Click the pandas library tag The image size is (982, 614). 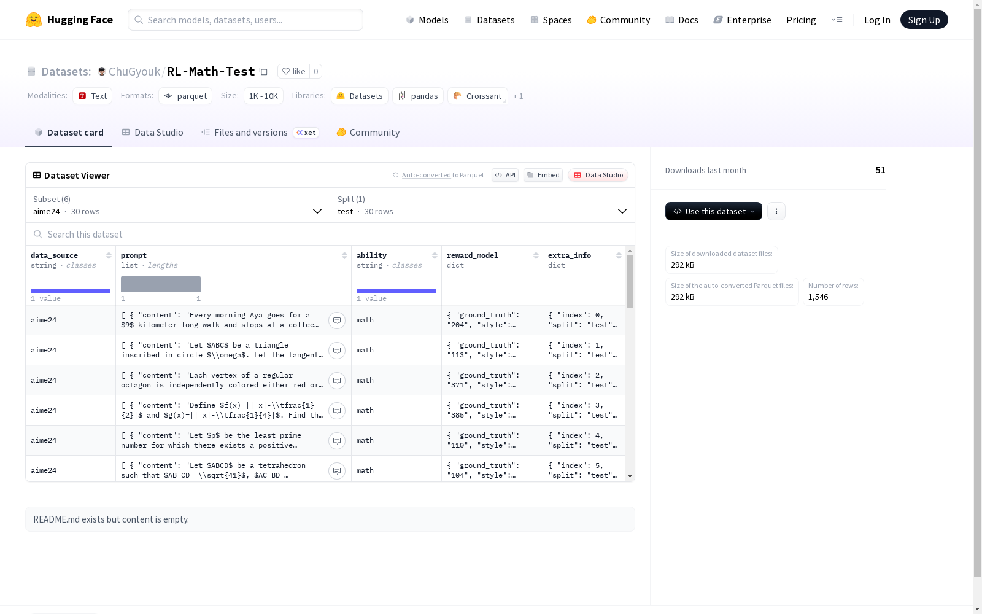coord(418,96)
